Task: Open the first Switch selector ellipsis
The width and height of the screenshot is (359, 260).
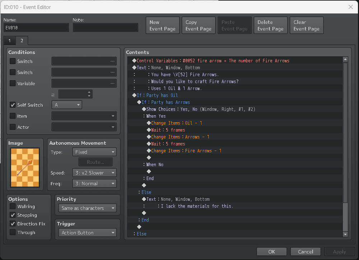Action: (113, 61)
